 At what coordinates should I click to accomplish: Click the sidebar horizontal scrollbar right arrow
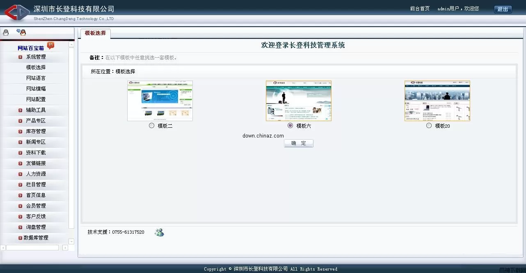[65, 248]
